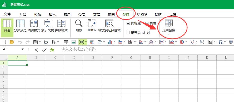Open the Skin (换肤) tab
This screenshot has height=102, width=234.
pos(158,14)
